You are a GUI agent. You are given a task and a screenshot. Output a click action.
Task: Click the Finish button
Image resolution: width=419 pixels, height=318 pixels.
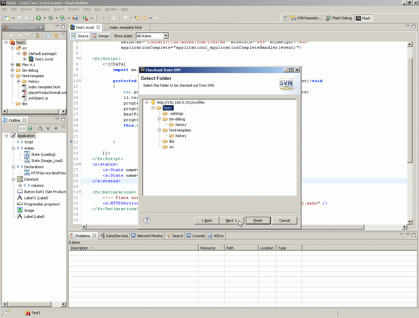(x=258, y=221)
